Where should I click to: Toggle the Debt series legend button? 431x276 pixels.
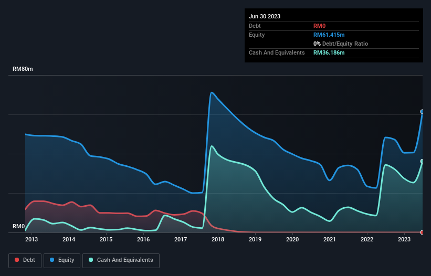click(25, 260)
